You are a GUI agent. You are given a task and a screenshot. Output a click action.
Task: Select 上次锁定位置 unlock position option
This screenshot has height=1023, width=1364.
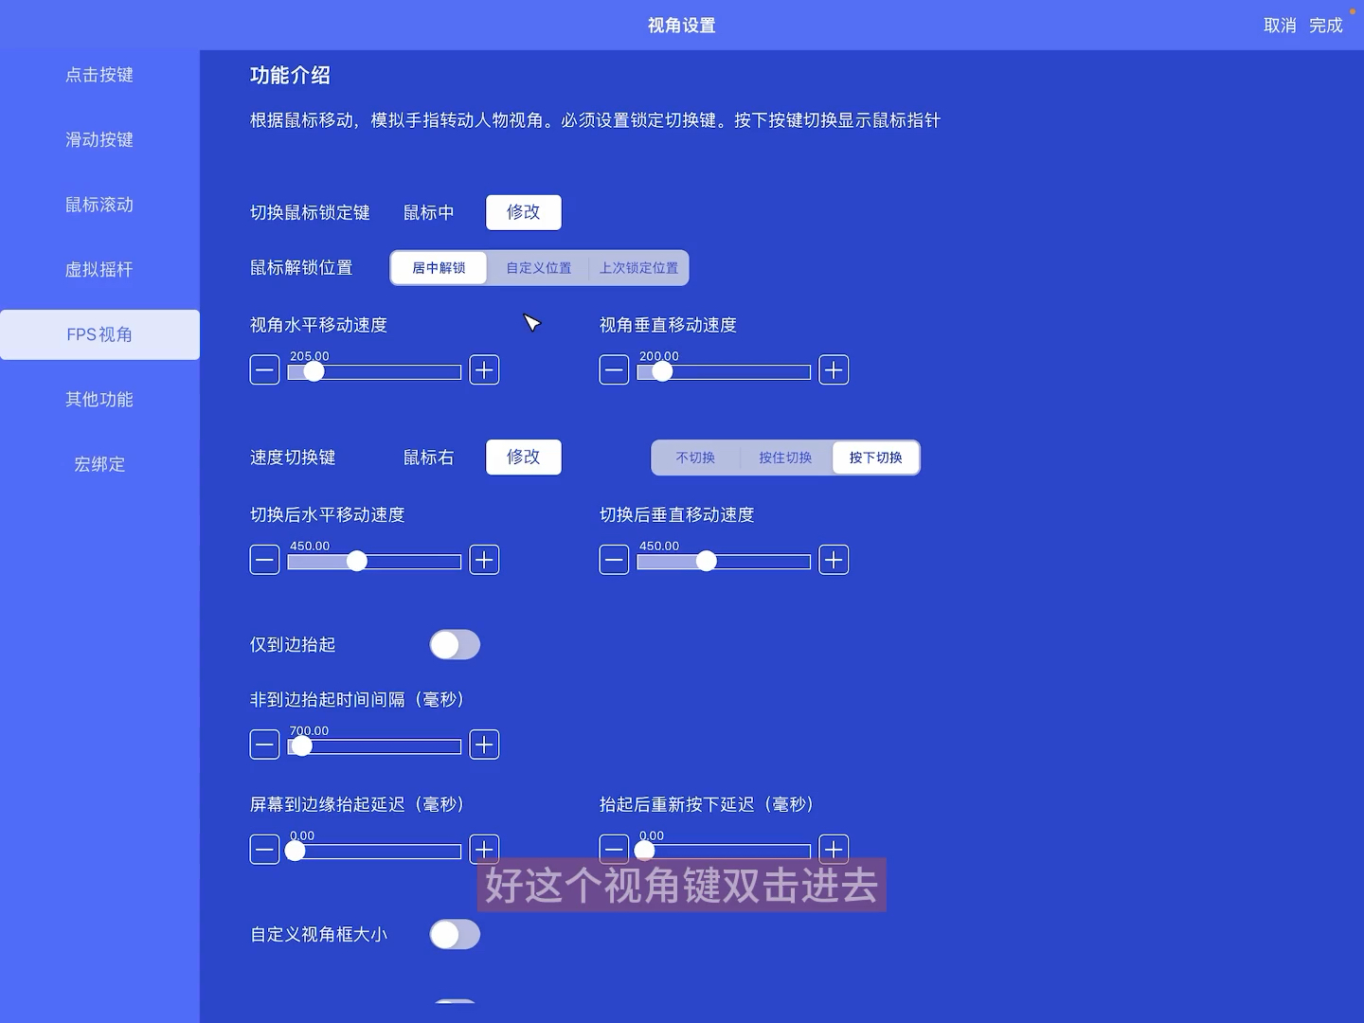point(638,268)
